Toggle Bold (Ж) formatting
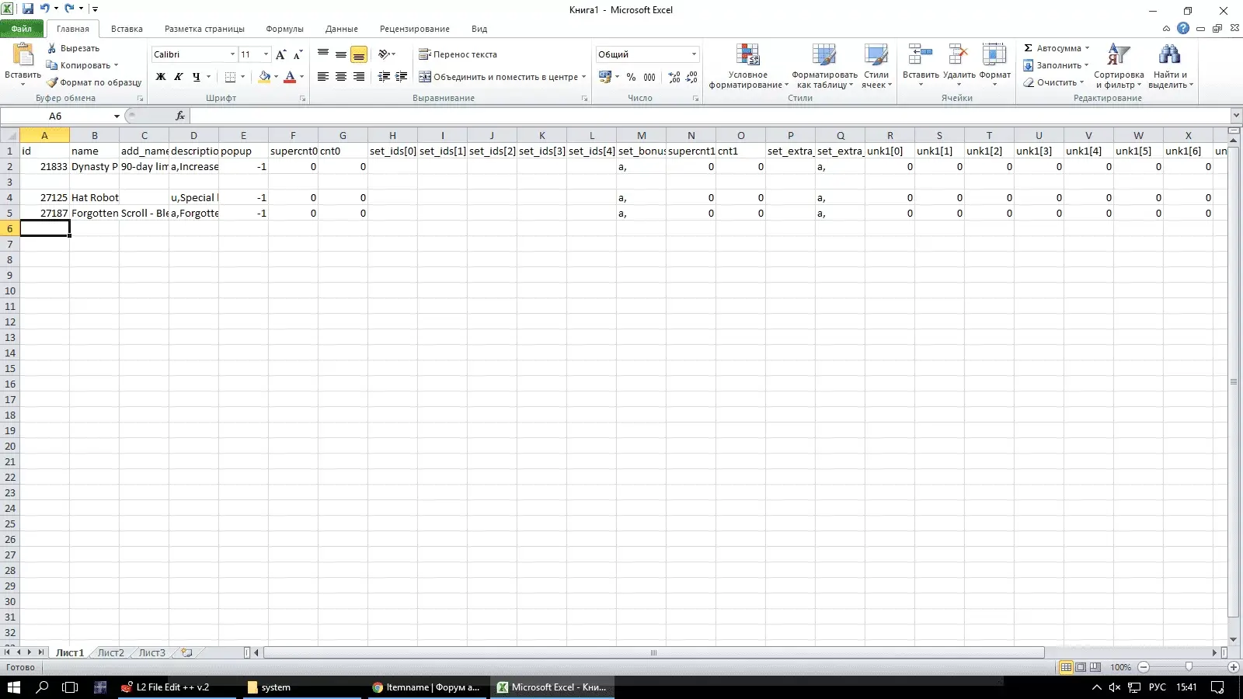Screen dimensions: 1243x699 pyautogui.click(x=161, y=77)
